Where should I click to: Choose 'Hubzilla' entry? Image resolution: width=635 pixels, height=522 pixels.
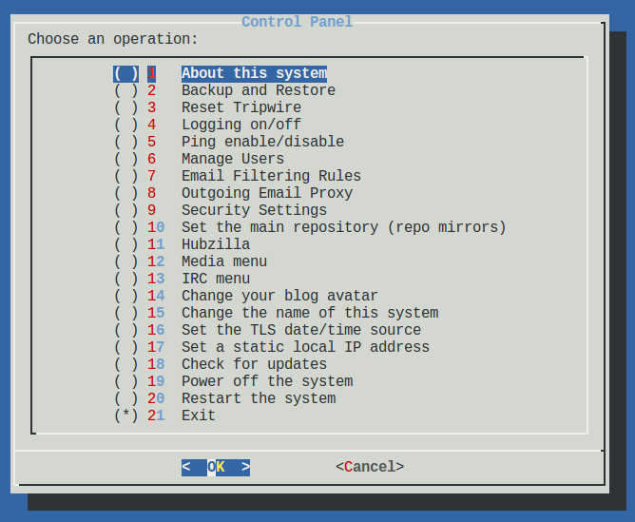[x=216, y=244]
